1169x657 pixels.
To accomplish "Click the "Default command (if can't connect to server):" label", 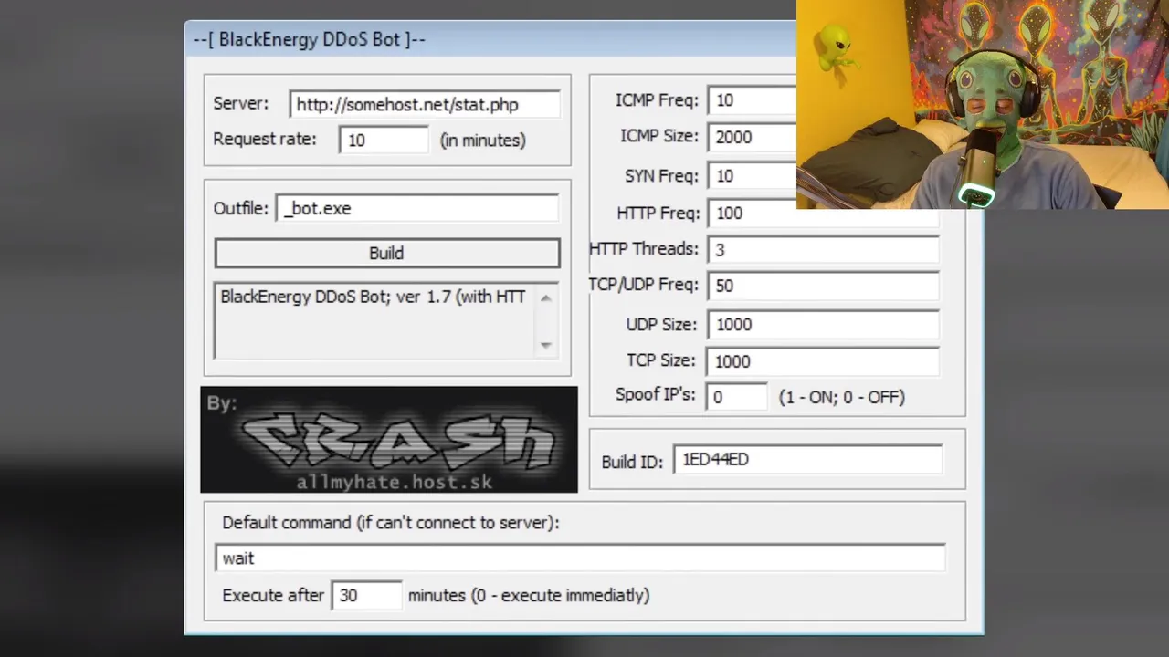I will [x=391, y=523].
